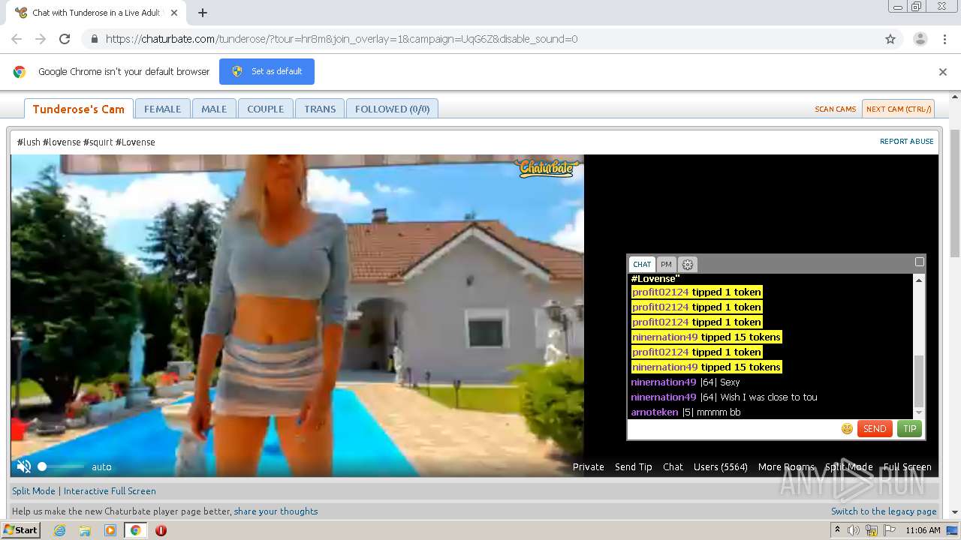This screenshot has height=540, width=961.
Task: Click Private in the player controls
Action: tap(589, 466)
